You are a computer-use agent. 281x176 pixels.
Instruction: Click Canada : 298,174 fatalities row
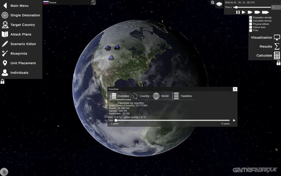click(118, 111)
